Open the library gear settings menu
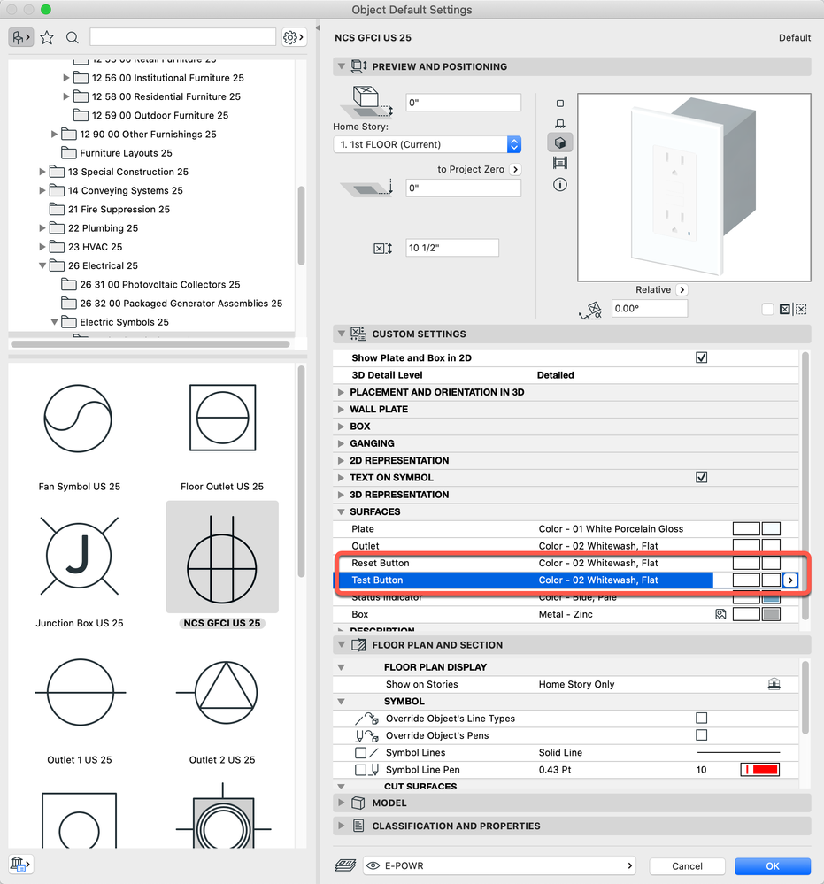 tap(293, 38)
